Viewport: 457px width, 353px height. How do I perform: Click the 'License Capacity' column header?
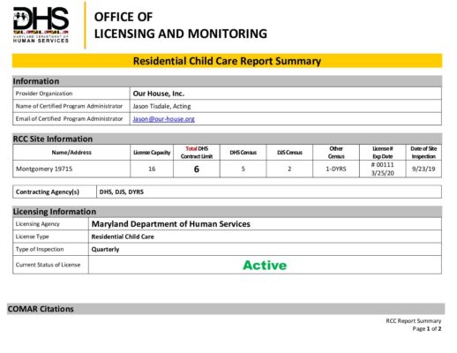(x=152, y=153)
